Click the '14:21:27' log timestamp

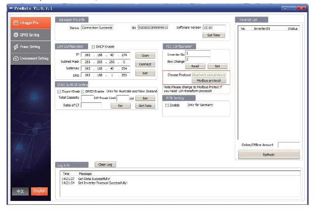(68, 179)
